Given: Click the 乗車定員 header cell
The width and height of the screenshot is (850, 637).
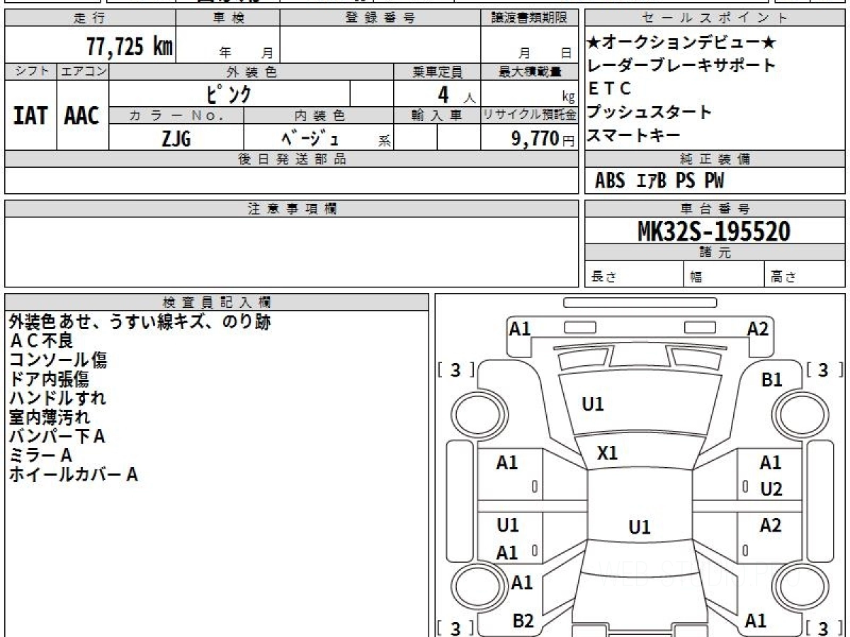Looking at the screenshot, I should [437, 71].
